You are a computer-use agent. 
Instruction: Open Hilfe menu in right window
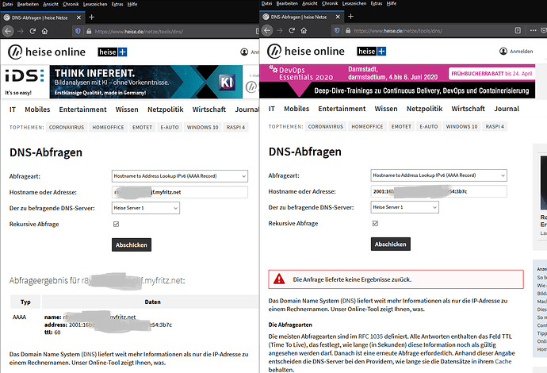tap(392, 3)
